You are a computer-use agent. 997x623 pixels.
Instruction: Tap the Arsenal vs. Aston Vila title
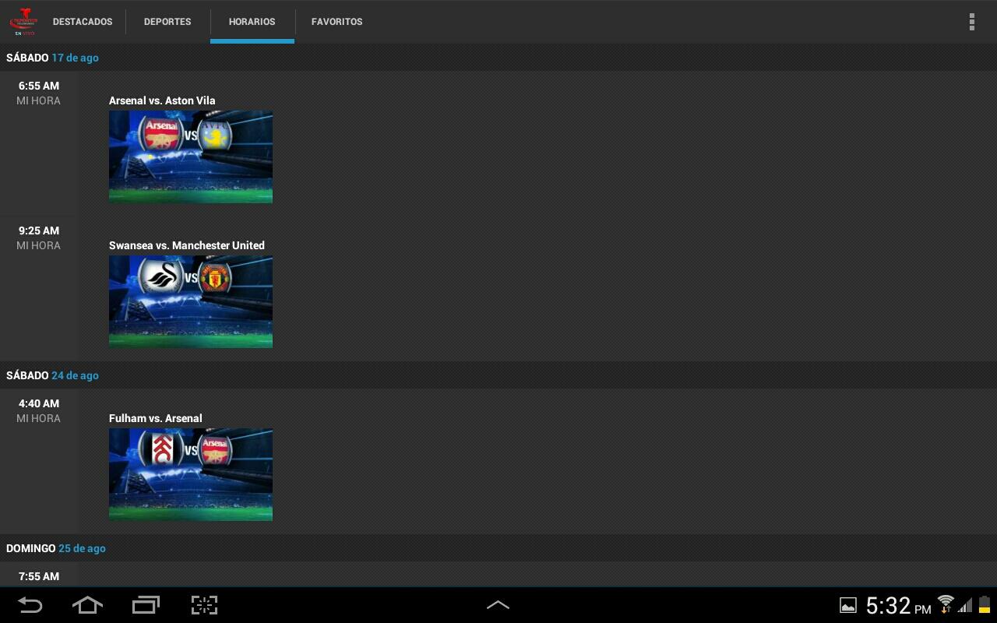tap(162, 100)
